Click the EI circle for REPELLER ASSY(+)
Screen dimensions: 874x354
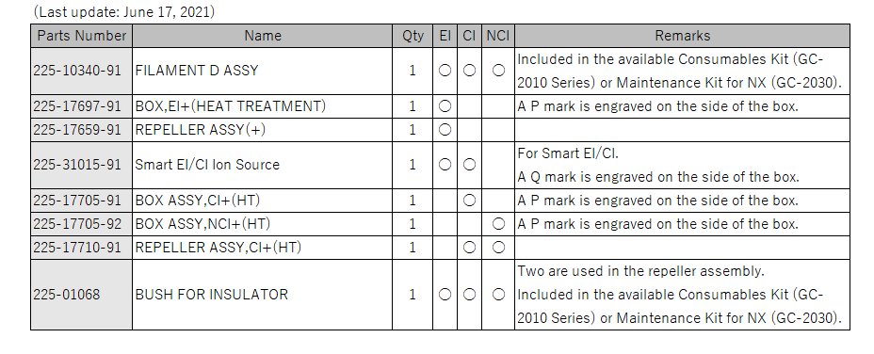445,130
